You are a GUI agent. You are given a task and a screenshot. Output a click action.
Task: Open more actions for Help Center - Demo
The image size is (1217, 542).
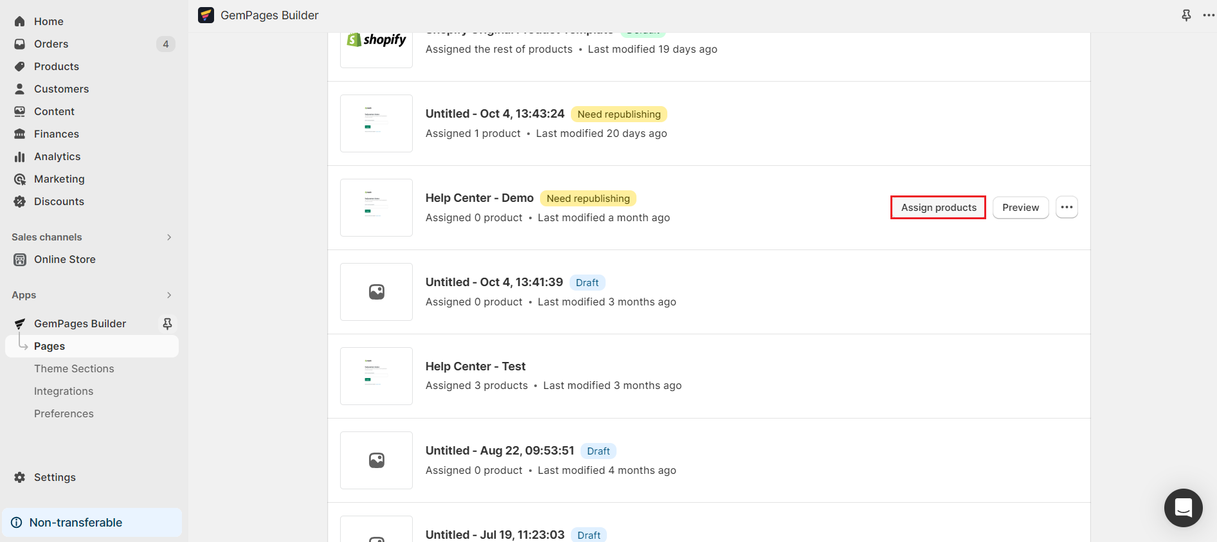tap(1067, 207)
